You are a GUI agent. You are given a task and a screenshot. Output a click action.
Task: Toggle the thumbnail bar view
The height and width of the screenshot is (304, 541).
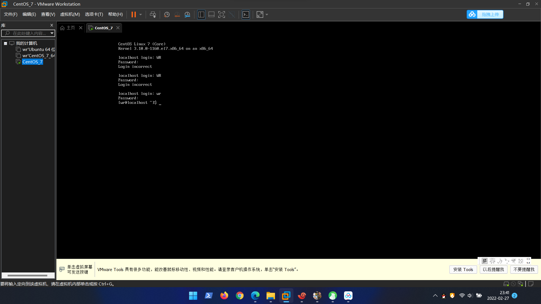(211, 15)
